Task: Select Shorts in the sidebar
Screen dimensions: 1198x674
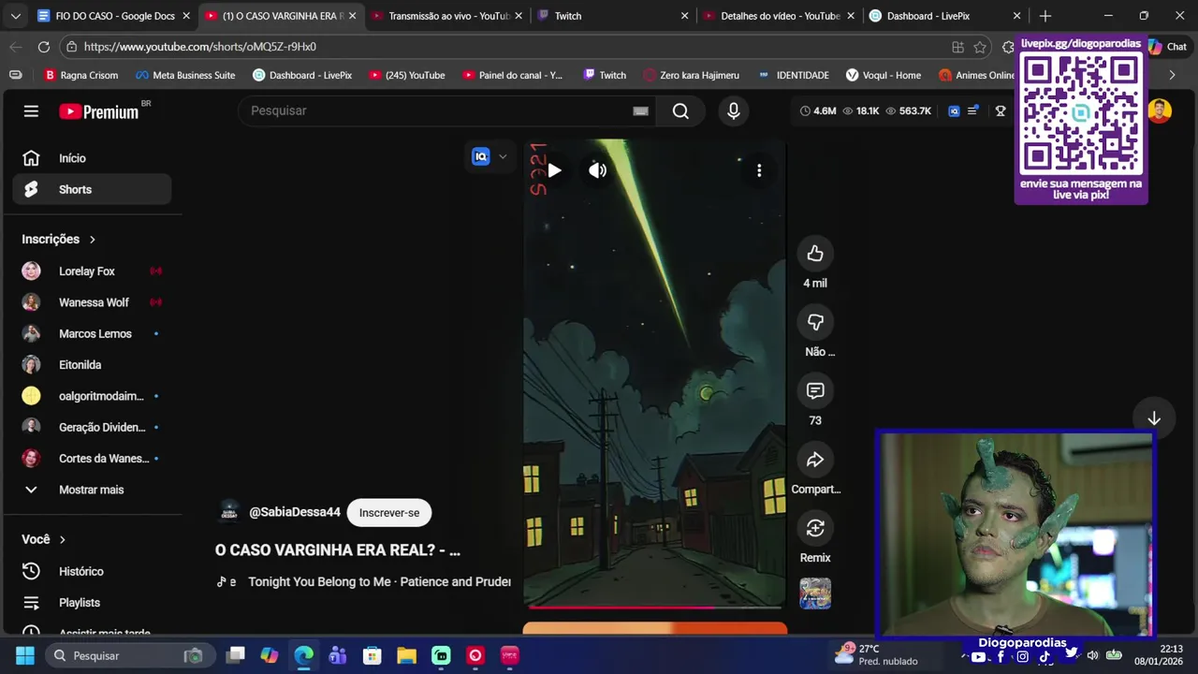Action: [92, 189]
